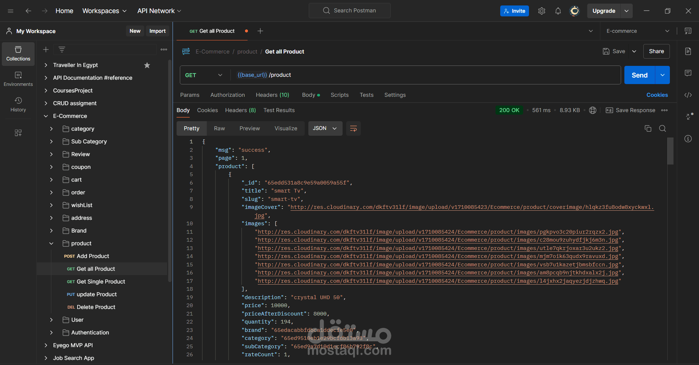The image size is (699, 365).
Task: Collapse the E-Commerce collection
Action: pos(46,116)
